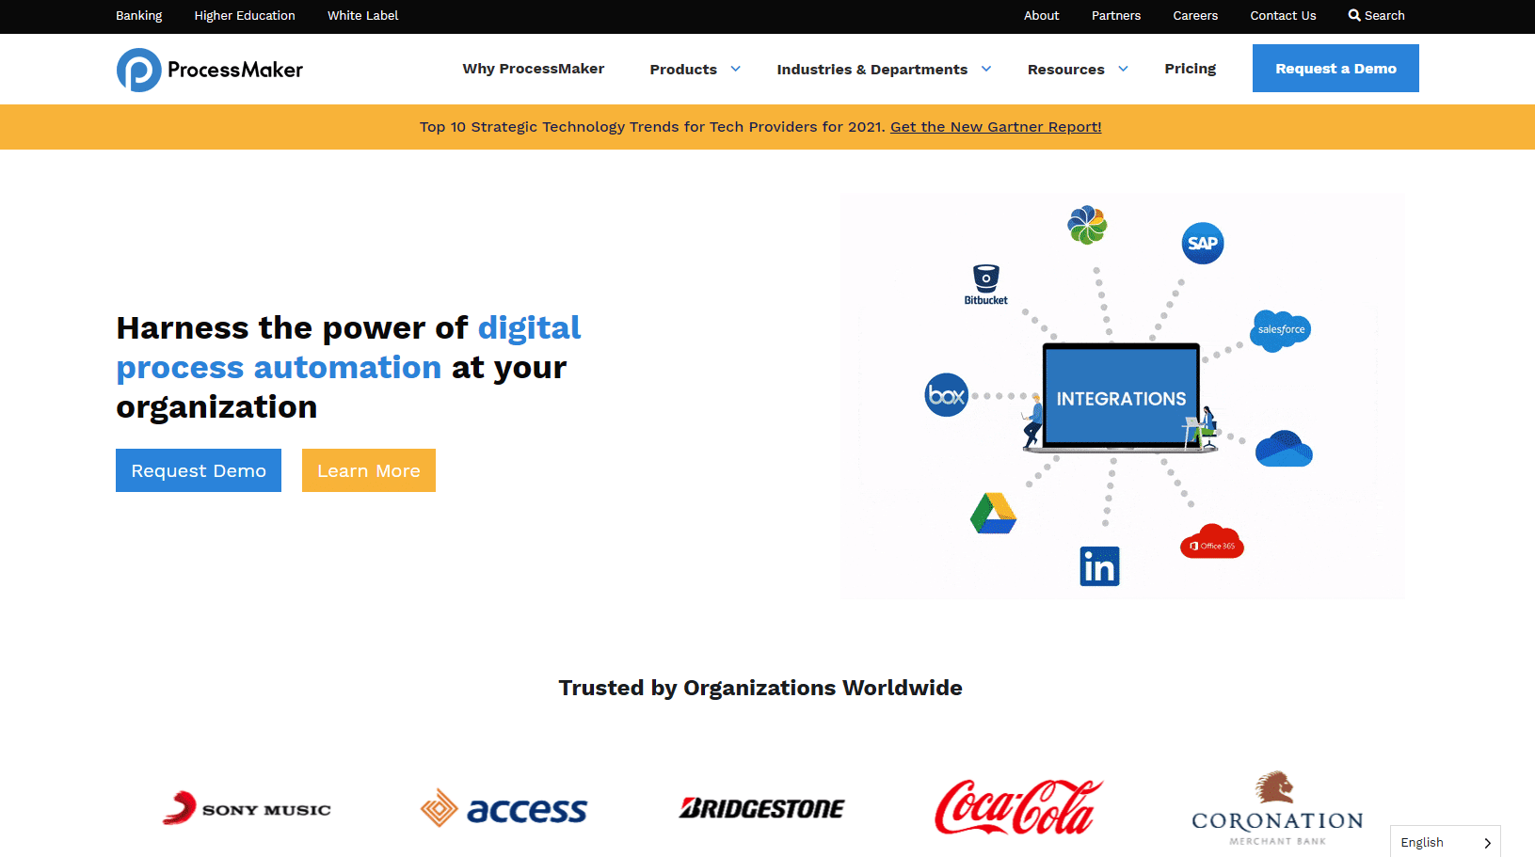The height and width of the screenshot is (857, 1535).
Task: Click the Request a Demo button
Action: tap(1335, 69)
